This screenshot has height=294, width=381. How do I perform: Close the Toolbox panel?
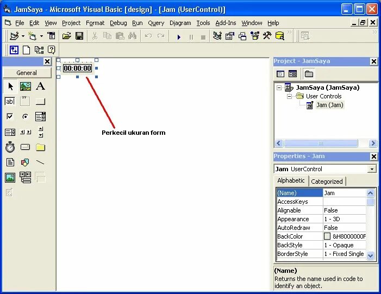click(x=47, y=61)
